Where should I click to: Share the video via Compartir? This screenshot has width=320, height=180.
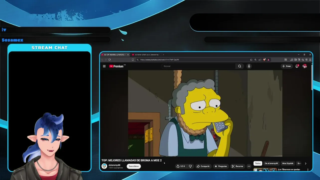(x=203, y=166)
